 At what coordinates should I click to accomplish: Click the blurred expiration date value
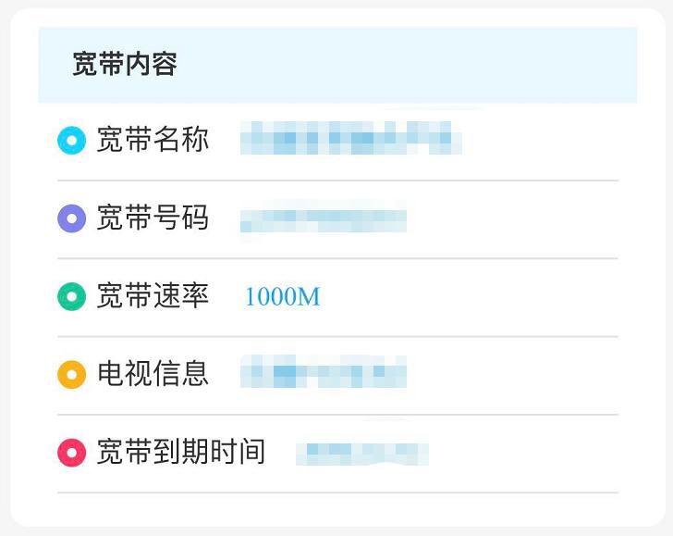coord(361,453)
